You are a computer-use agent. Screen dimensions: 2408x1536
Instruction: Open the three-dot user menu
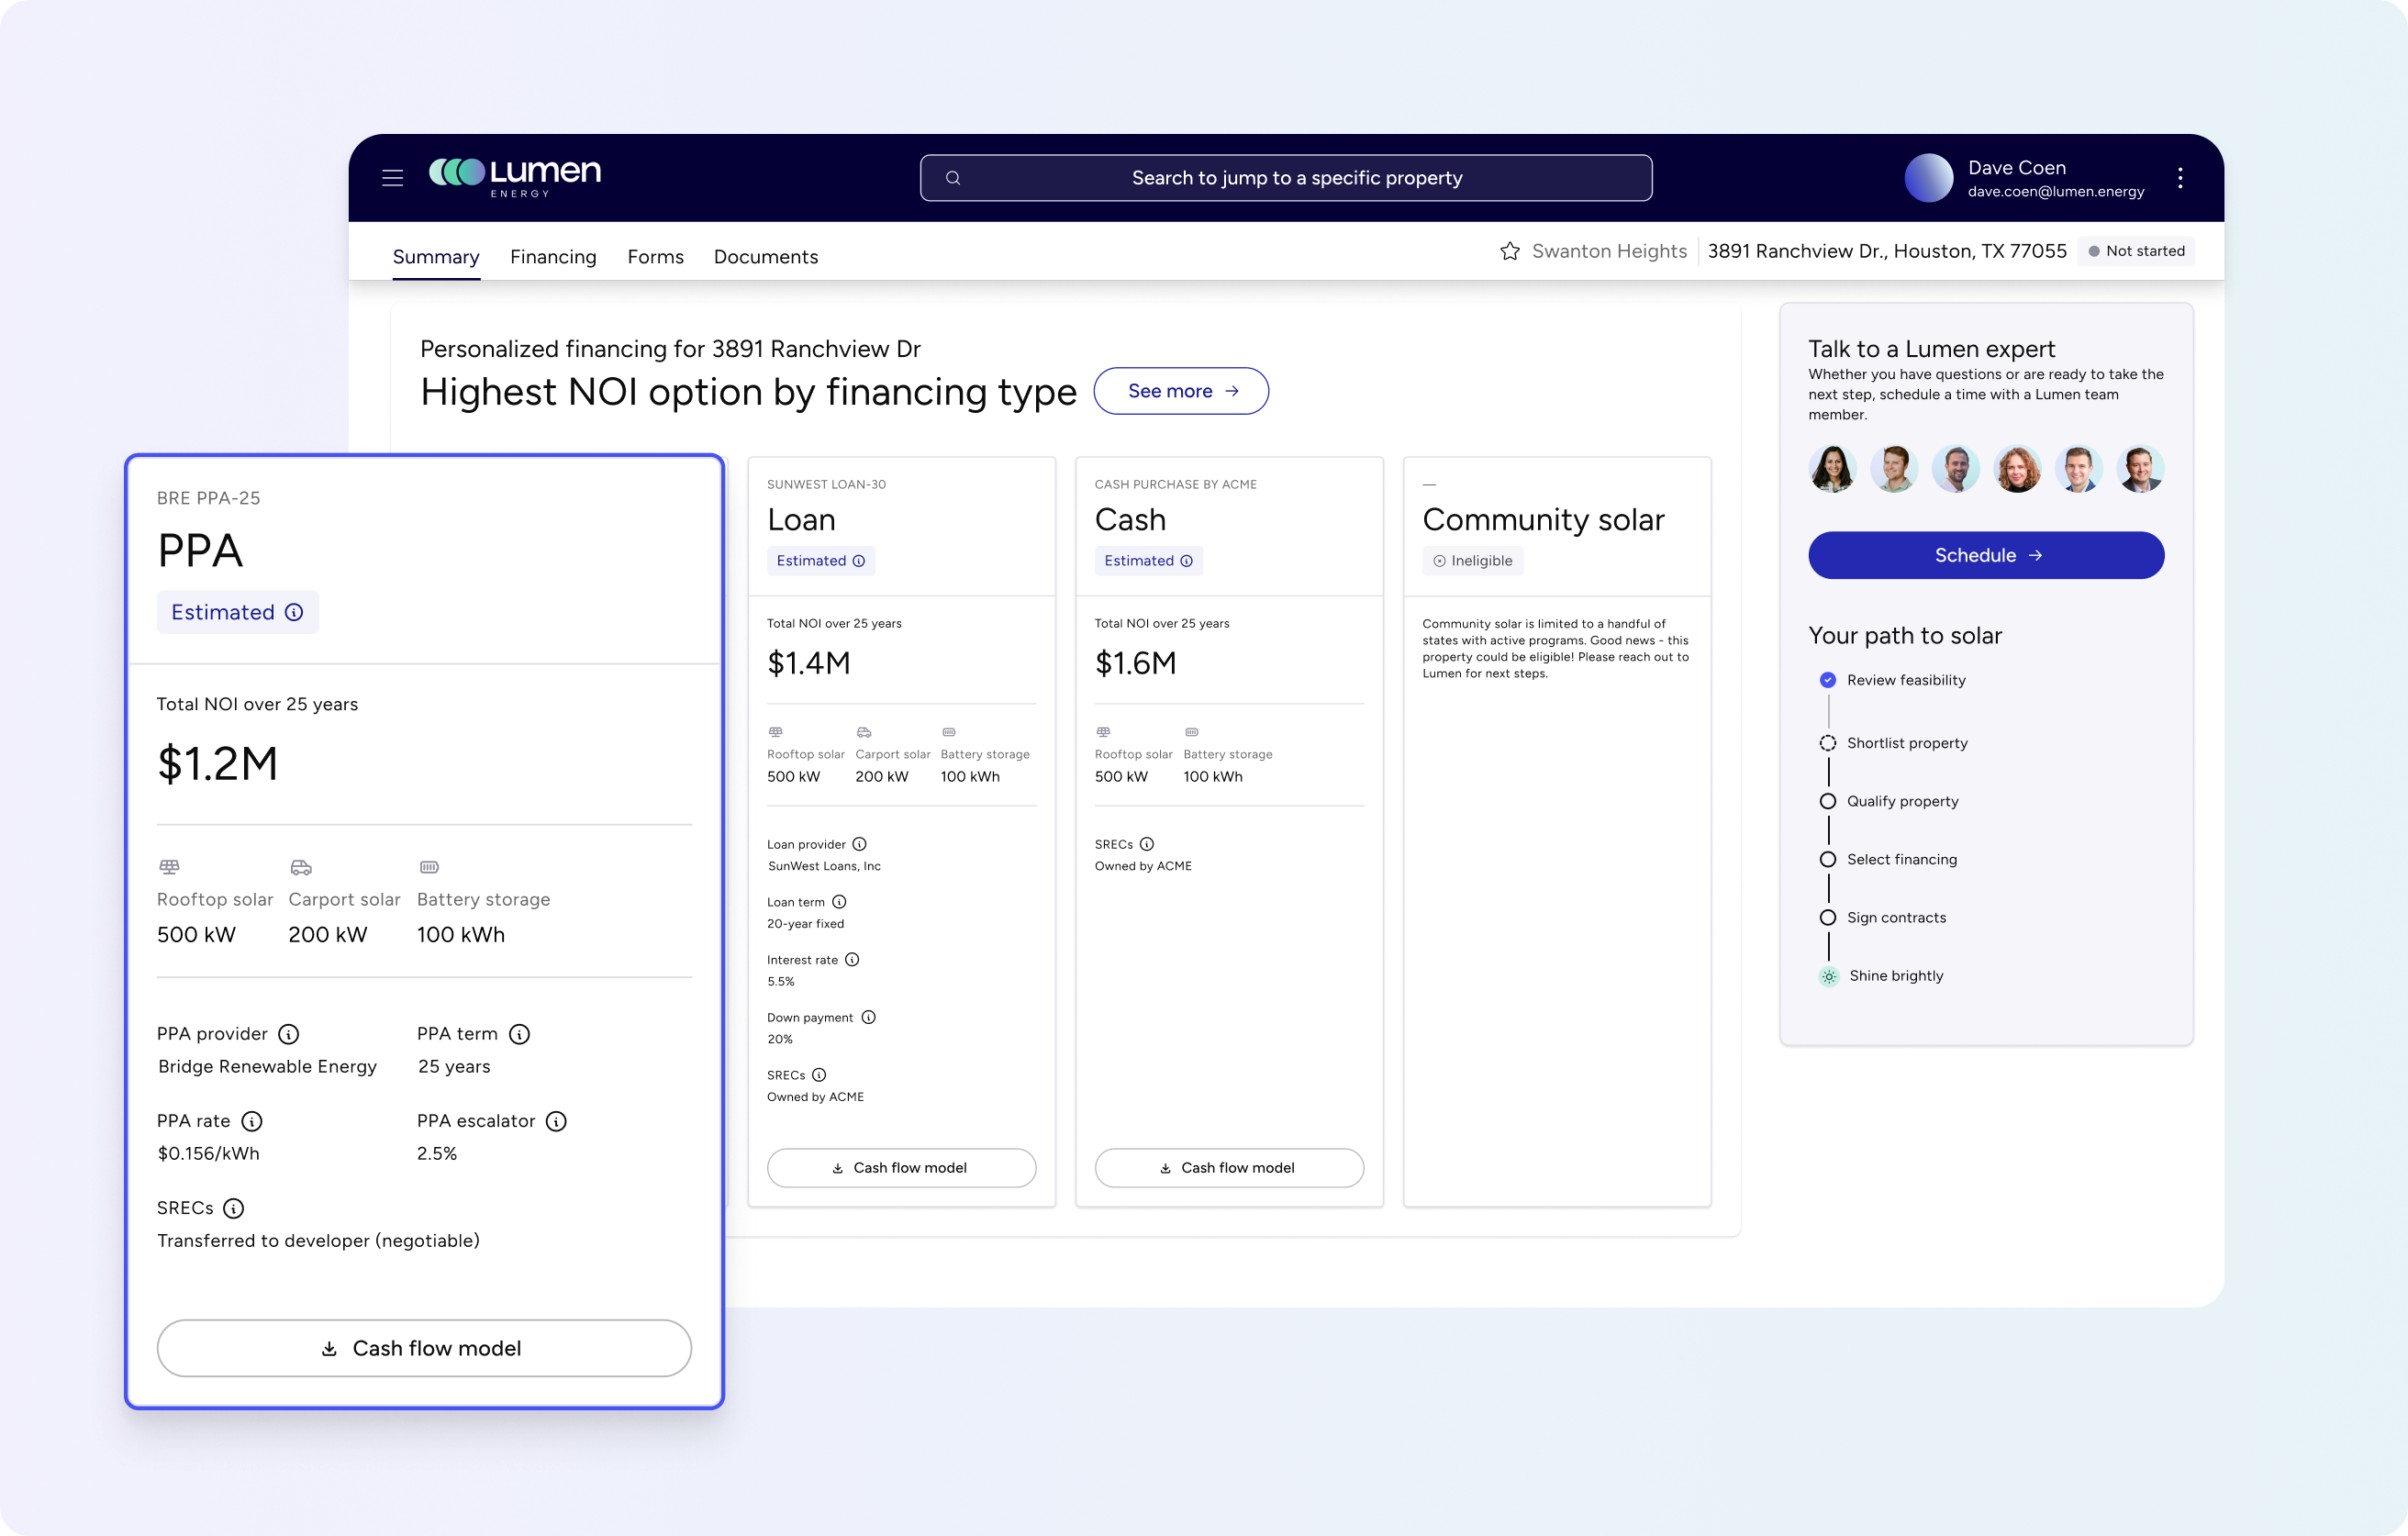click(x=2180, y=178)
